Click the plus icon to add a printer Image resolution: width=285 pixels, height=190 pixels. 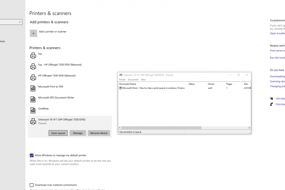click(33, 34)
